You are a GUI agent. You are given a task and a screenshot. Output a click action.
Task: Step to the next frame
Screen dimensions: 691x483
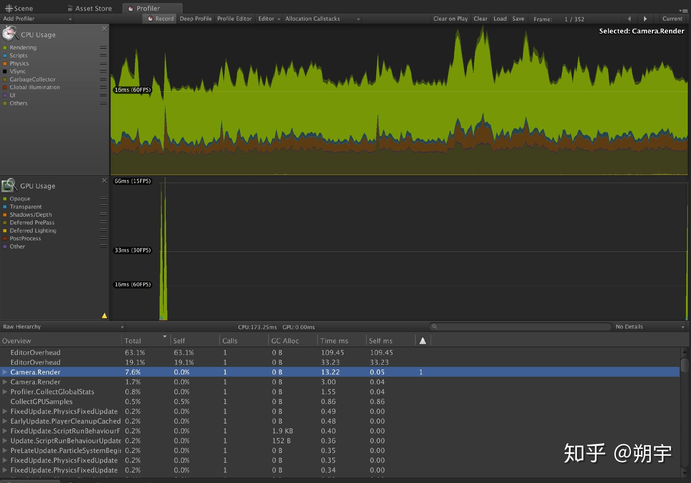[645, 19]
